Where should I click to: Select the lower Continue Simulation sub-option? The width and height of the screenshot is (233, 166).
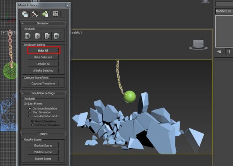32,125
